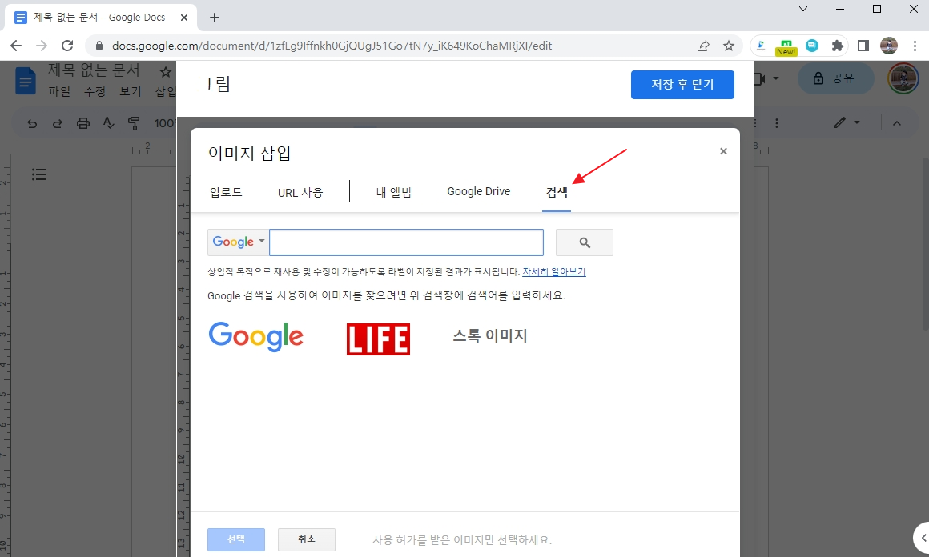Screen dimensions: 929x557
Task: Star this document as favorite
Action: (x=166, y=70)
